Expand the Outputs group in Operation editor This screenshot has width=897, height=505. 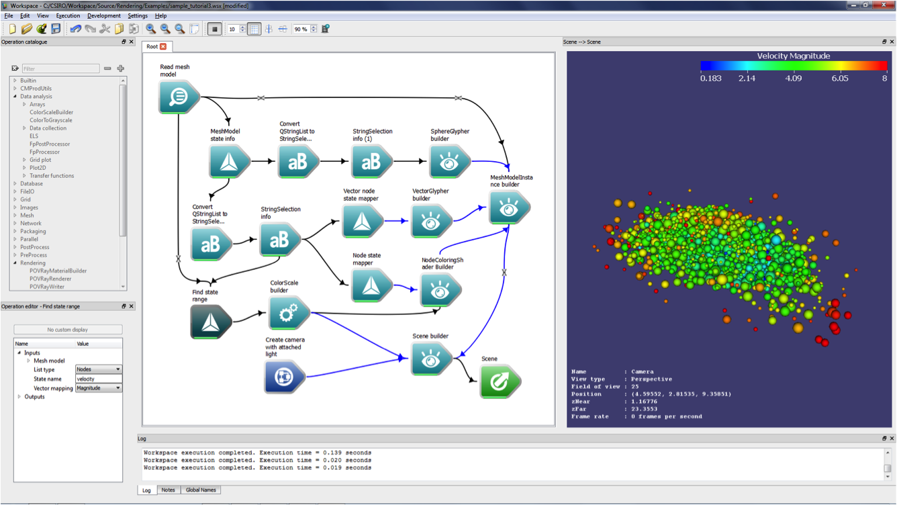tap(19, 397)
